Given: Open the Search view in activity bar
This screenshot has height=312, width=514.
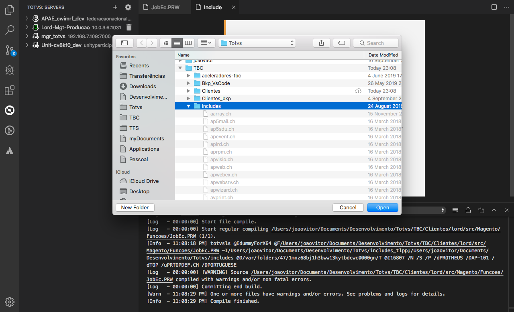Looking at the screenshot, I should pos(10,30).
